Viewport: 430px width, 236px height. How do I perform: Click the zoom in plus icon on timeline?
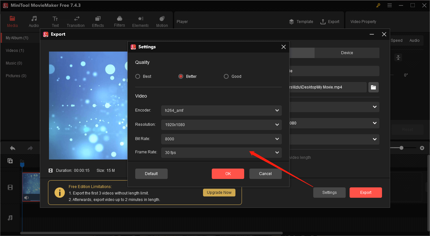(x=422, y=148)
